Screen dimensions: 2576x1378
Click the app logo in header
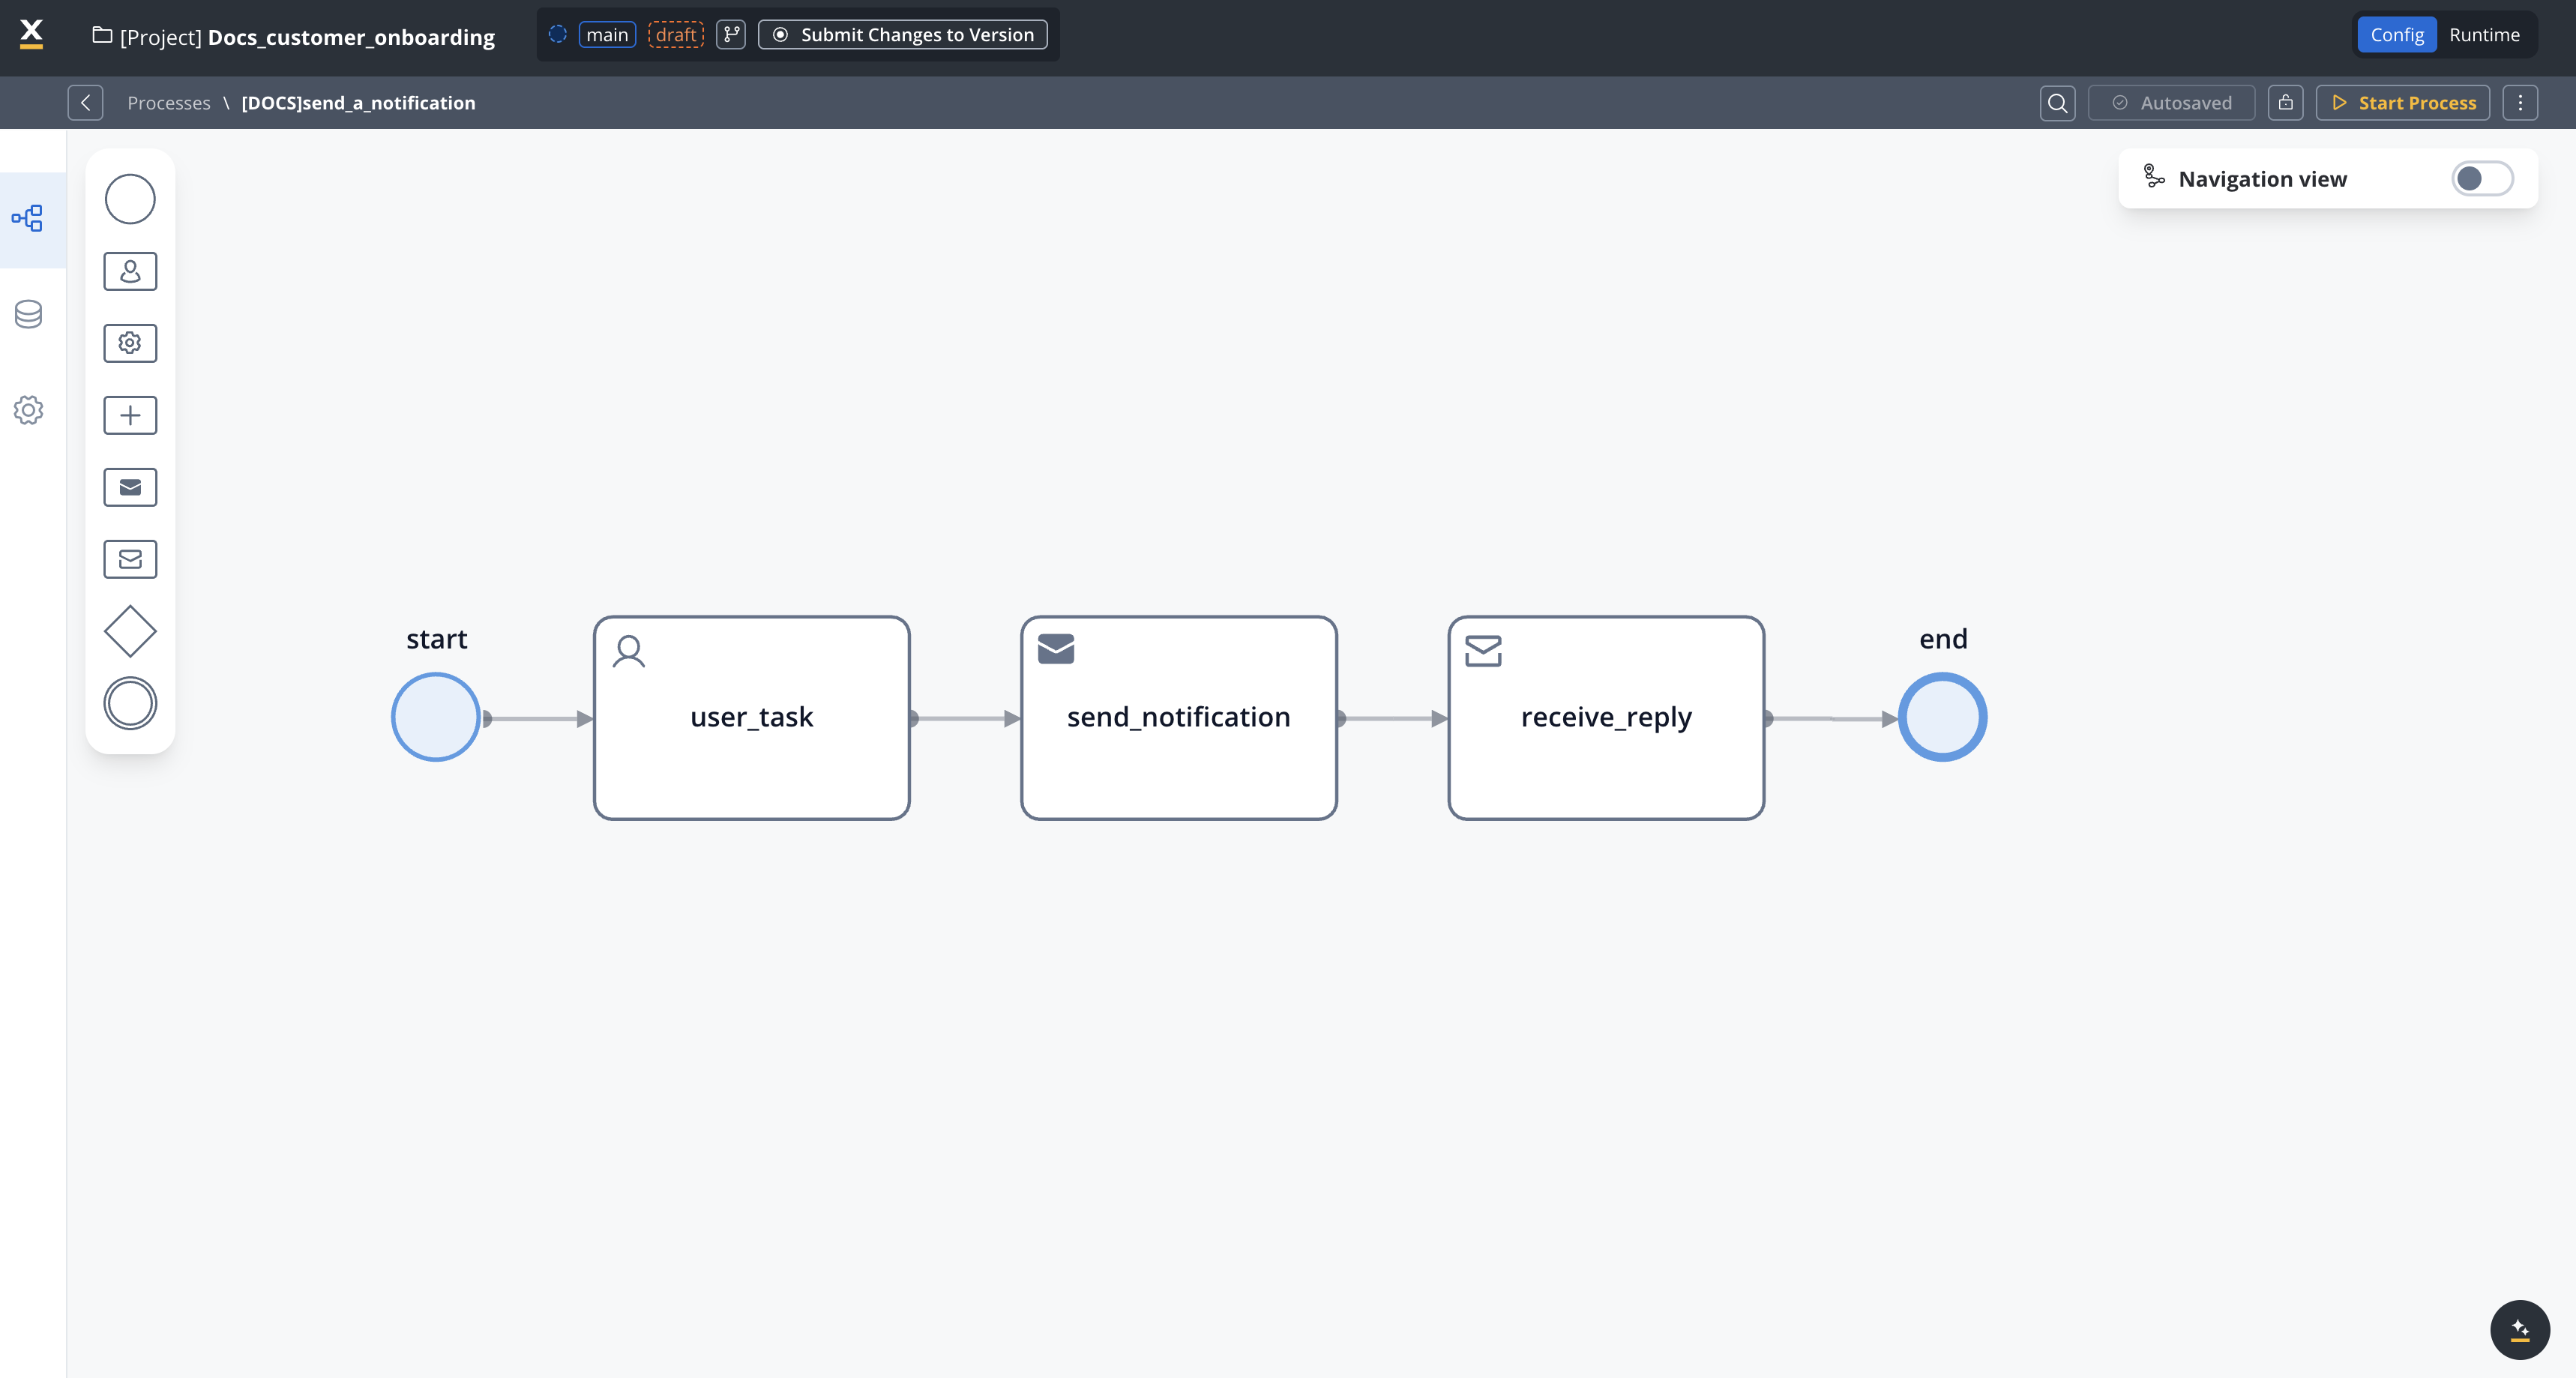tap(32, 34)
